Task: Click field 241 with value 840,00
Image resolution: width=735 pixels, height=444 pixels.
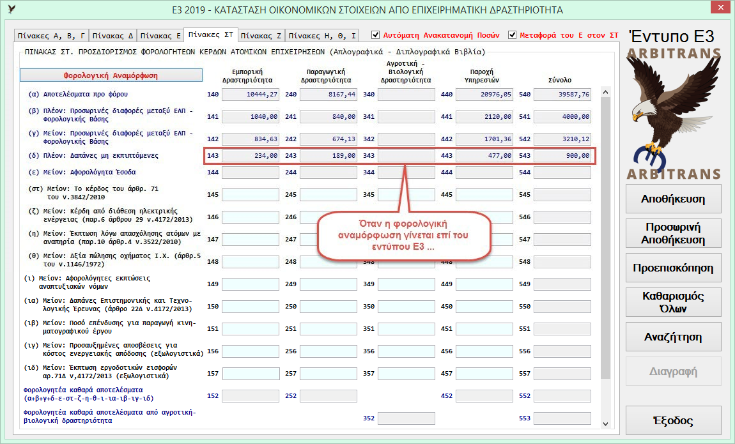Action: 329,117
